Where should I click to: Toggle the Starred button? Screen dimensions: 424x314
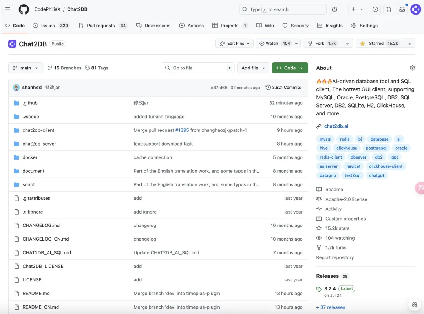pyautogui.click(x=380, y=43)
